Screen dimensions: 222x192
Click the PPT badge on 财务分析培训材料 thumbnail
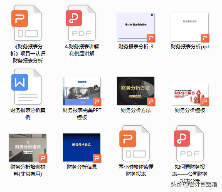point(43,158)
